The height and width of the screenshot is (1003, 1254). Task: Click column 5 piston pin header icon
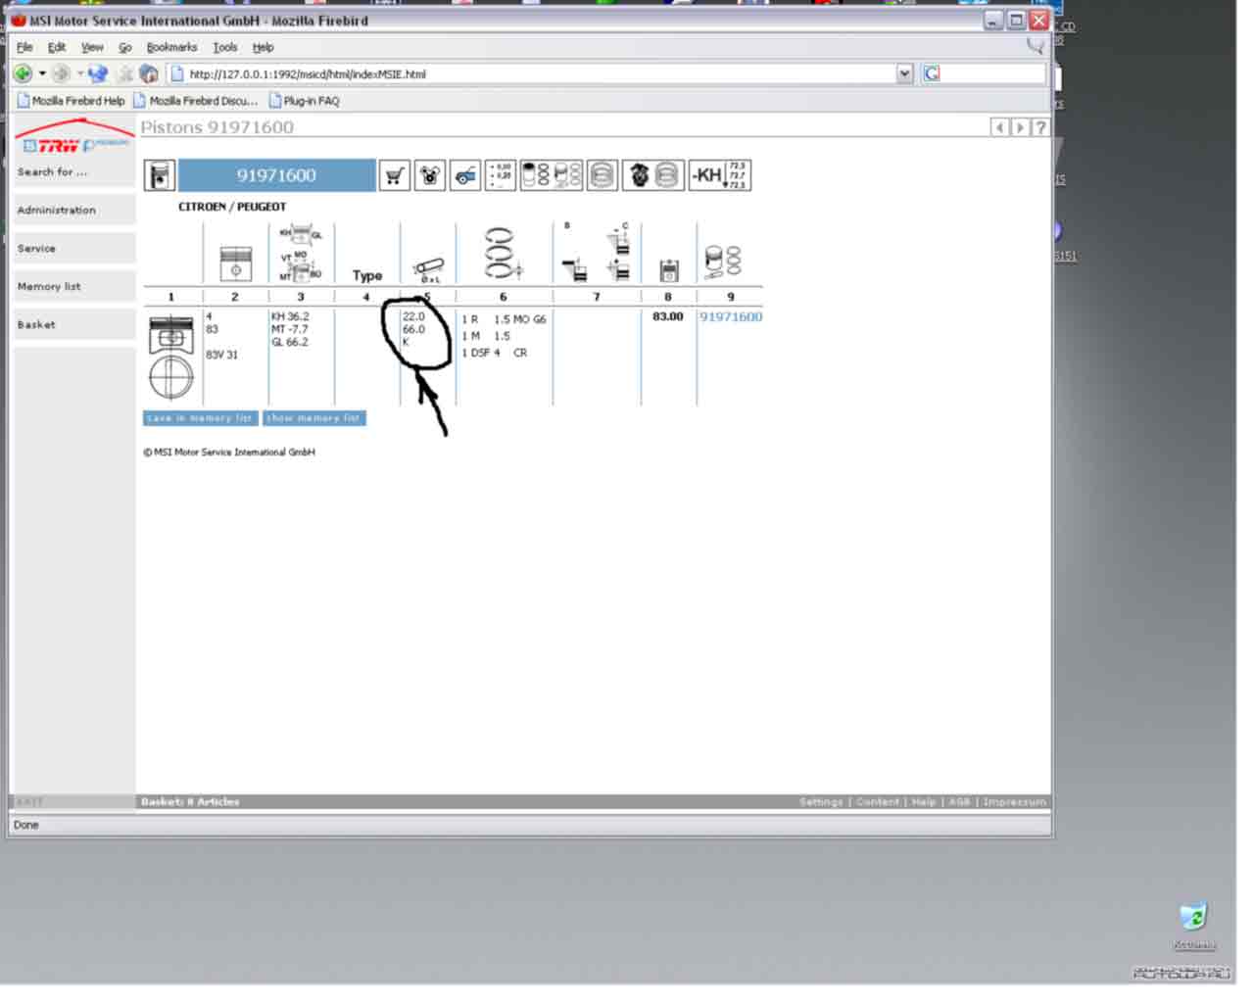pyautogui.click(x=428, y=269)
